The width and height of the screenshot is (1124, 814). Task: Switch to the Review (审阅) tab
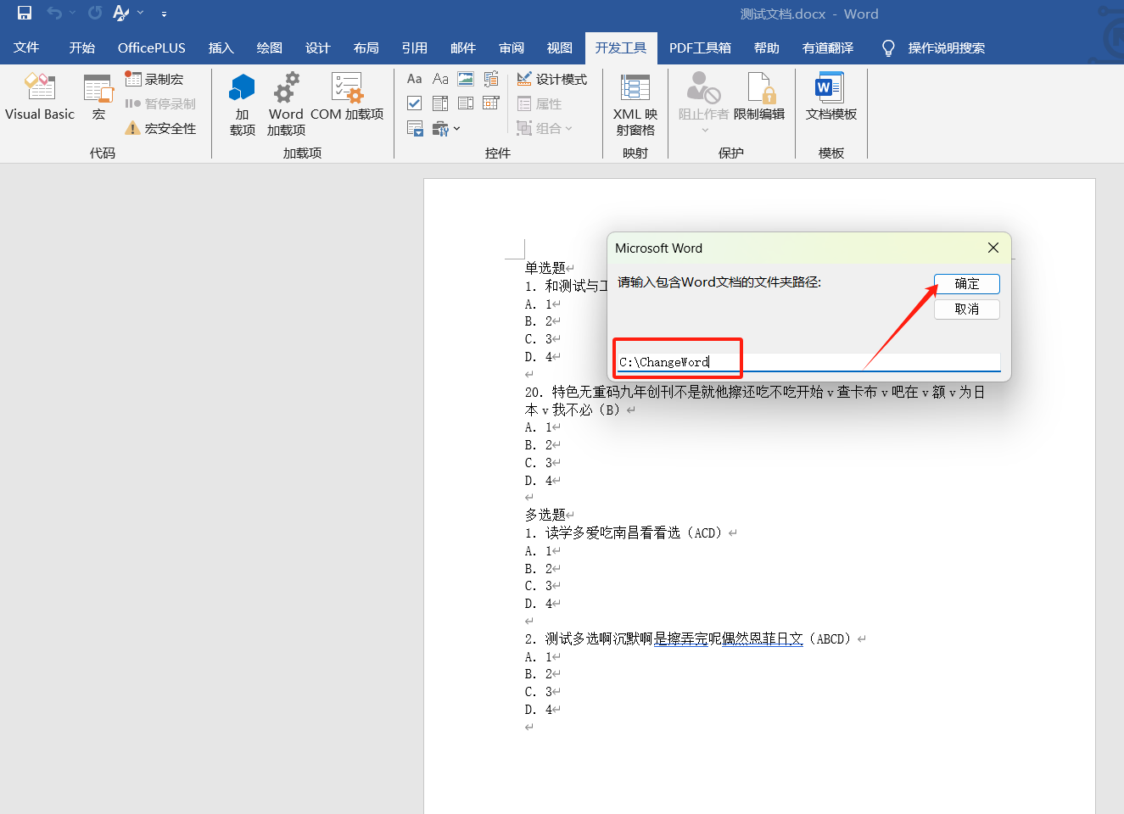click(x=512, y=47)
